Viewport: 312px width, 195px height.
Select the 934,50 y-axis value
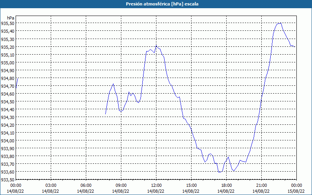coord(7,102)
